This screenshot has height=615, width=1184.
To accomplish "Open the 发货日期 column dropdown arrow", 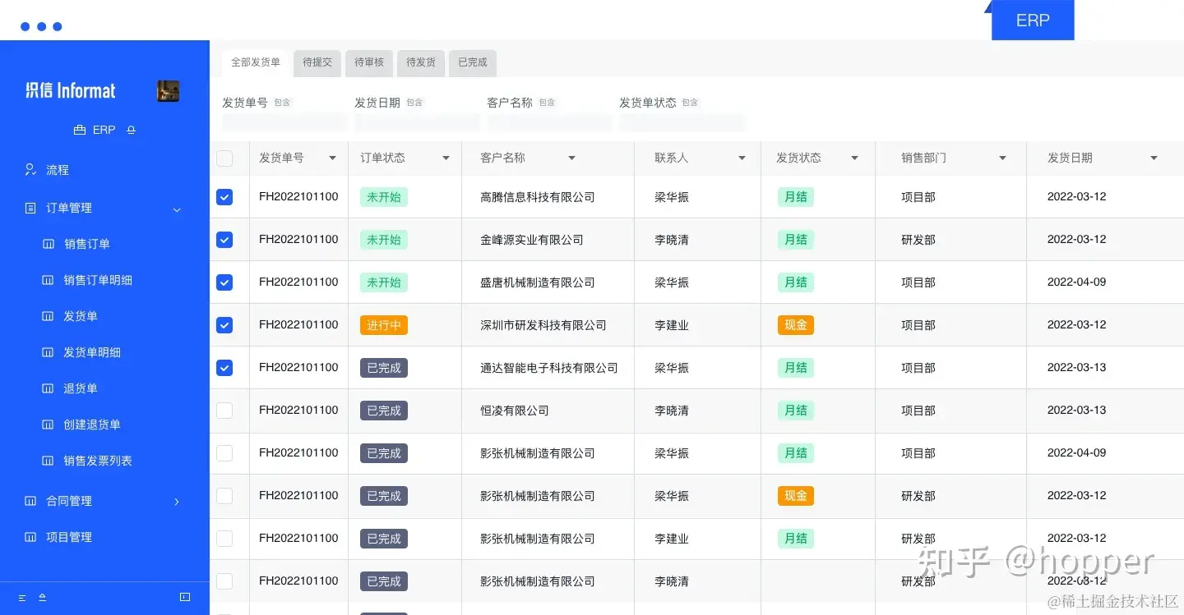I will click(1154, 158).
